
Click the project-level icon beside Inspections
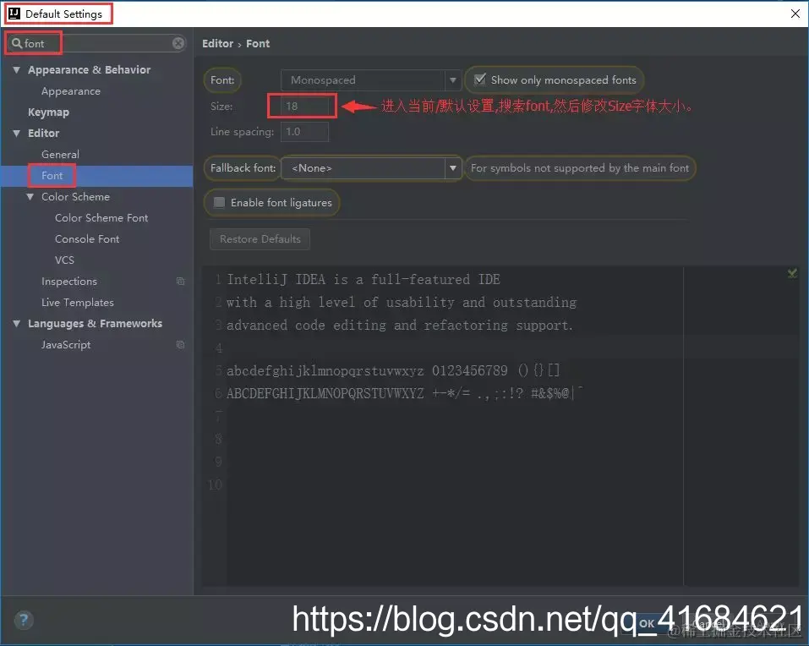pyautogui.click(x=180, y=282)
